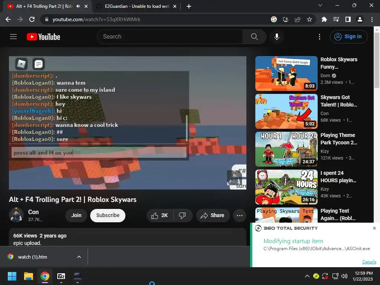The height and width of the screenshot is (285, 380).
Task: Mute the tab audio speaker icon
Action: (x=78, y=6)
